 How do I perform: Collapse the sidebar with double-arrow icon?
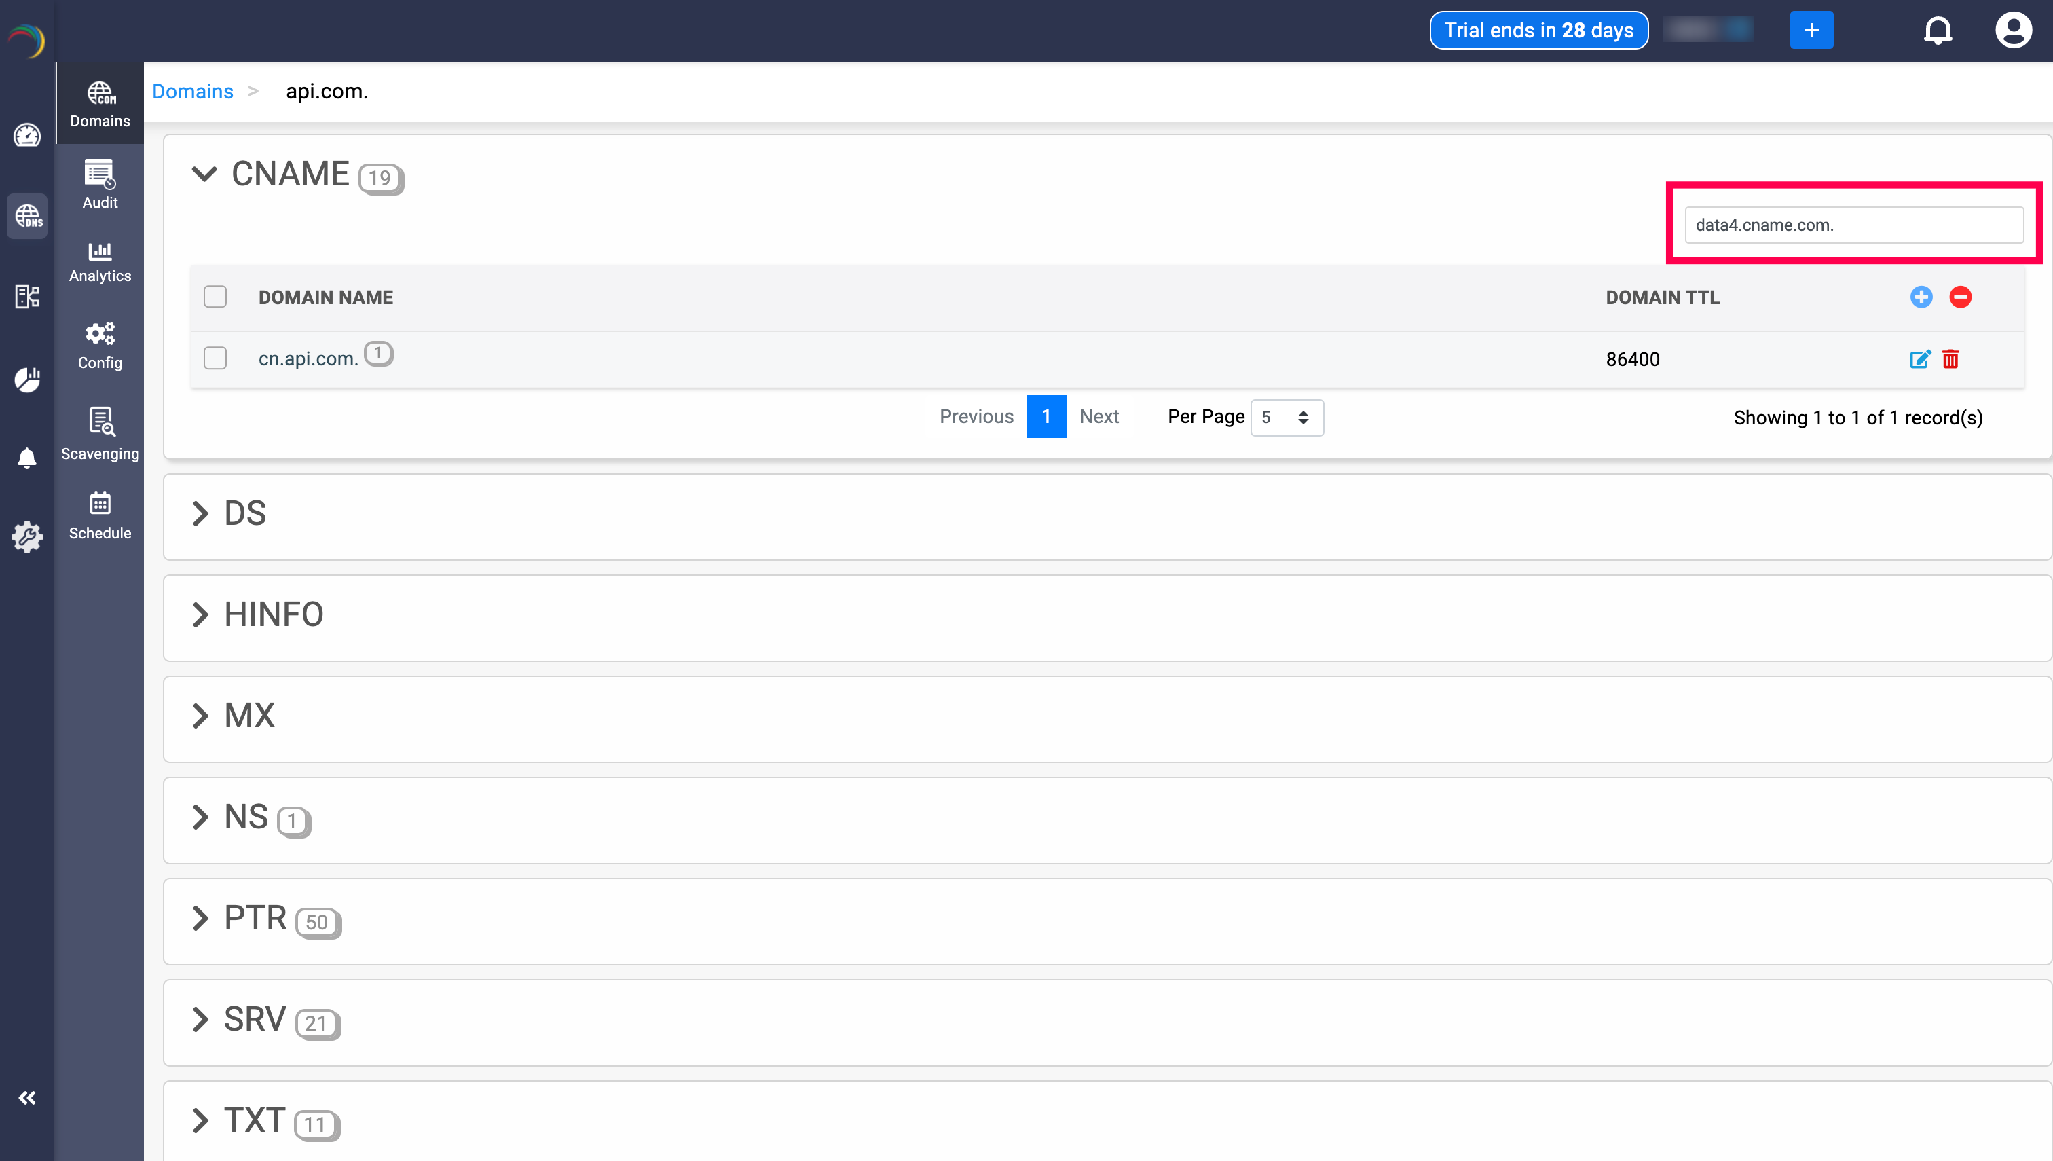tap(27, 1098)
